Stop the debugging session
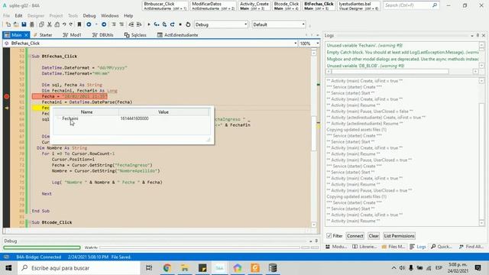Viewport: 489px width, 275px height. coord(180,24)
